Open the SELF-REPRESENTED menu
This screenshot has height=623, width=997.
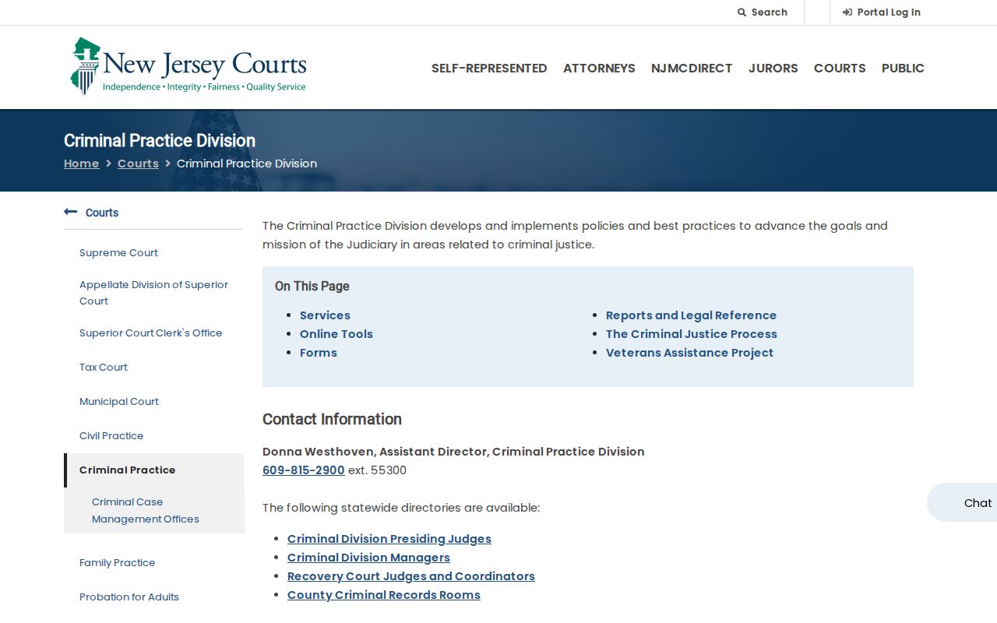(x=489, y=68)
